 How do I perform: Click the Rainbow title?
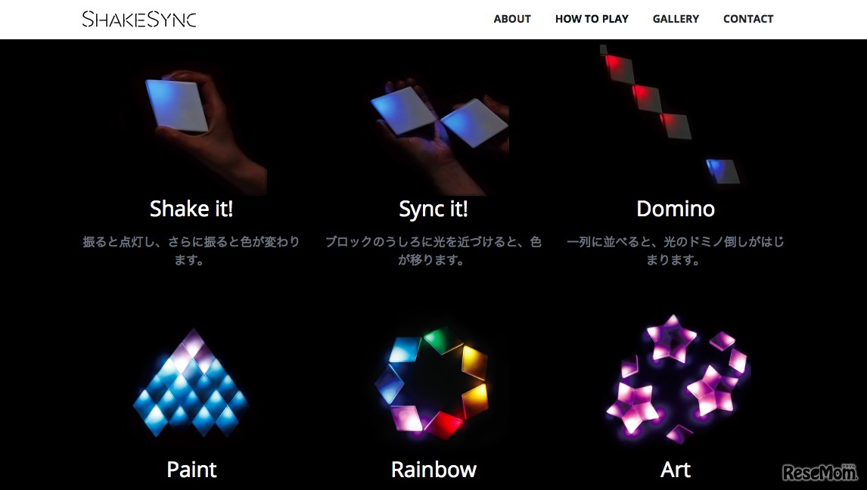pyautogui.click(x=433, y=470)
